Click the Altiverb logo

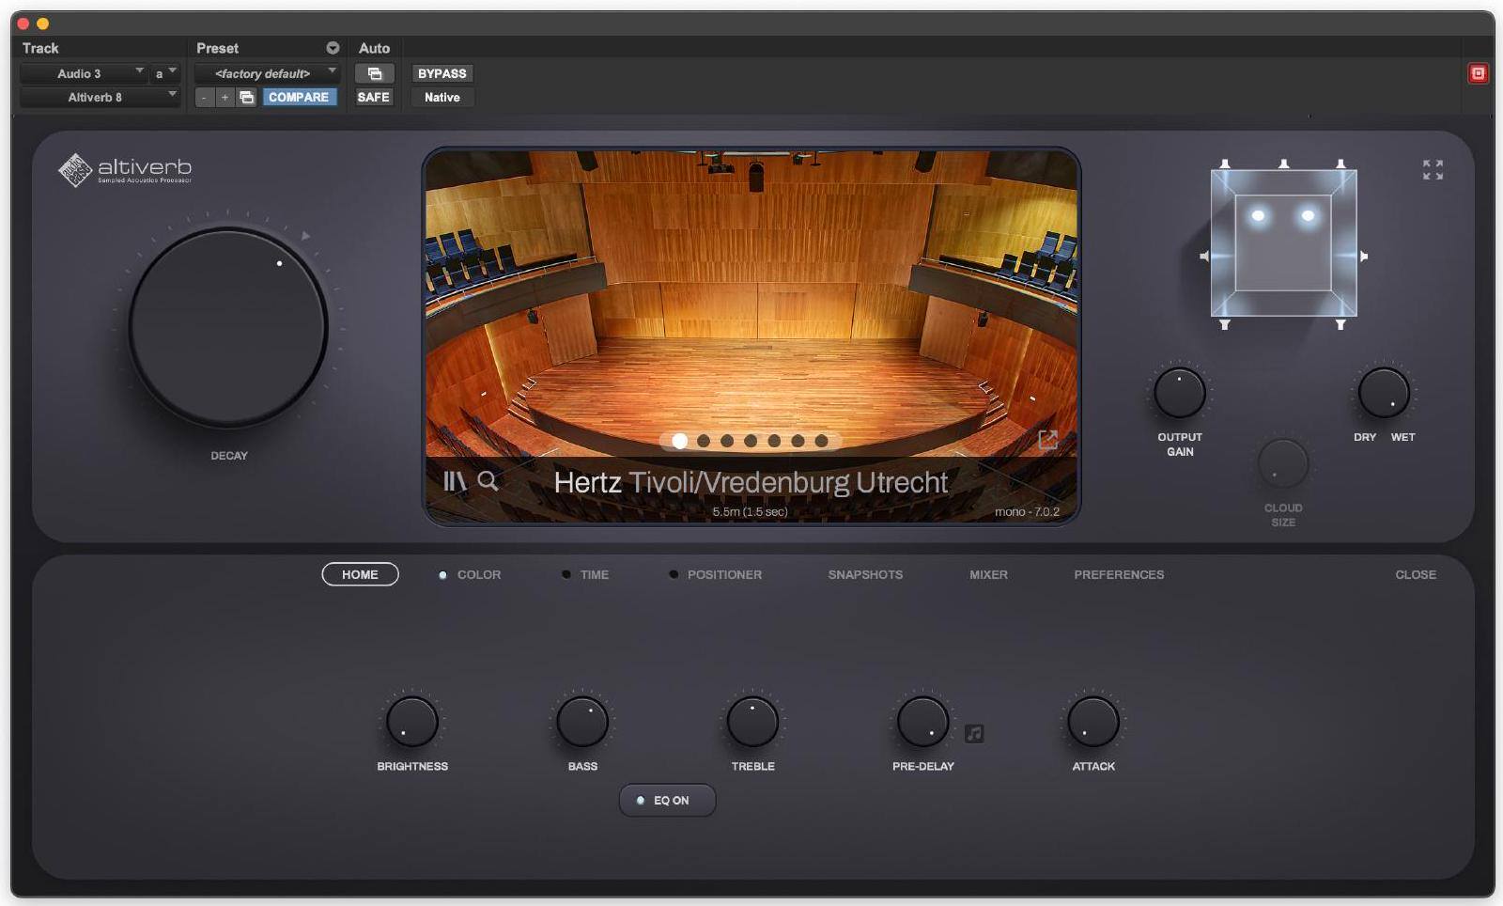[126, 169]
